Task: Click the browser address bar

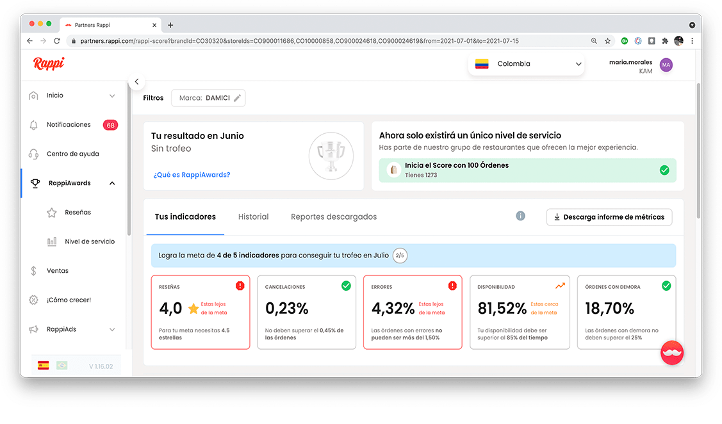Action: [320, 41]
